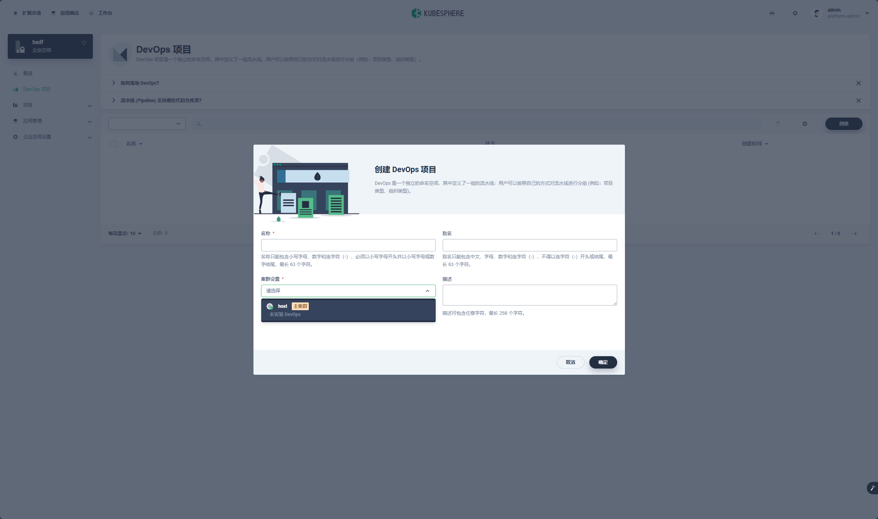Select the host 主集群 cluster option
The width and height of the screenshot is (878, 519).
(348, 310)
